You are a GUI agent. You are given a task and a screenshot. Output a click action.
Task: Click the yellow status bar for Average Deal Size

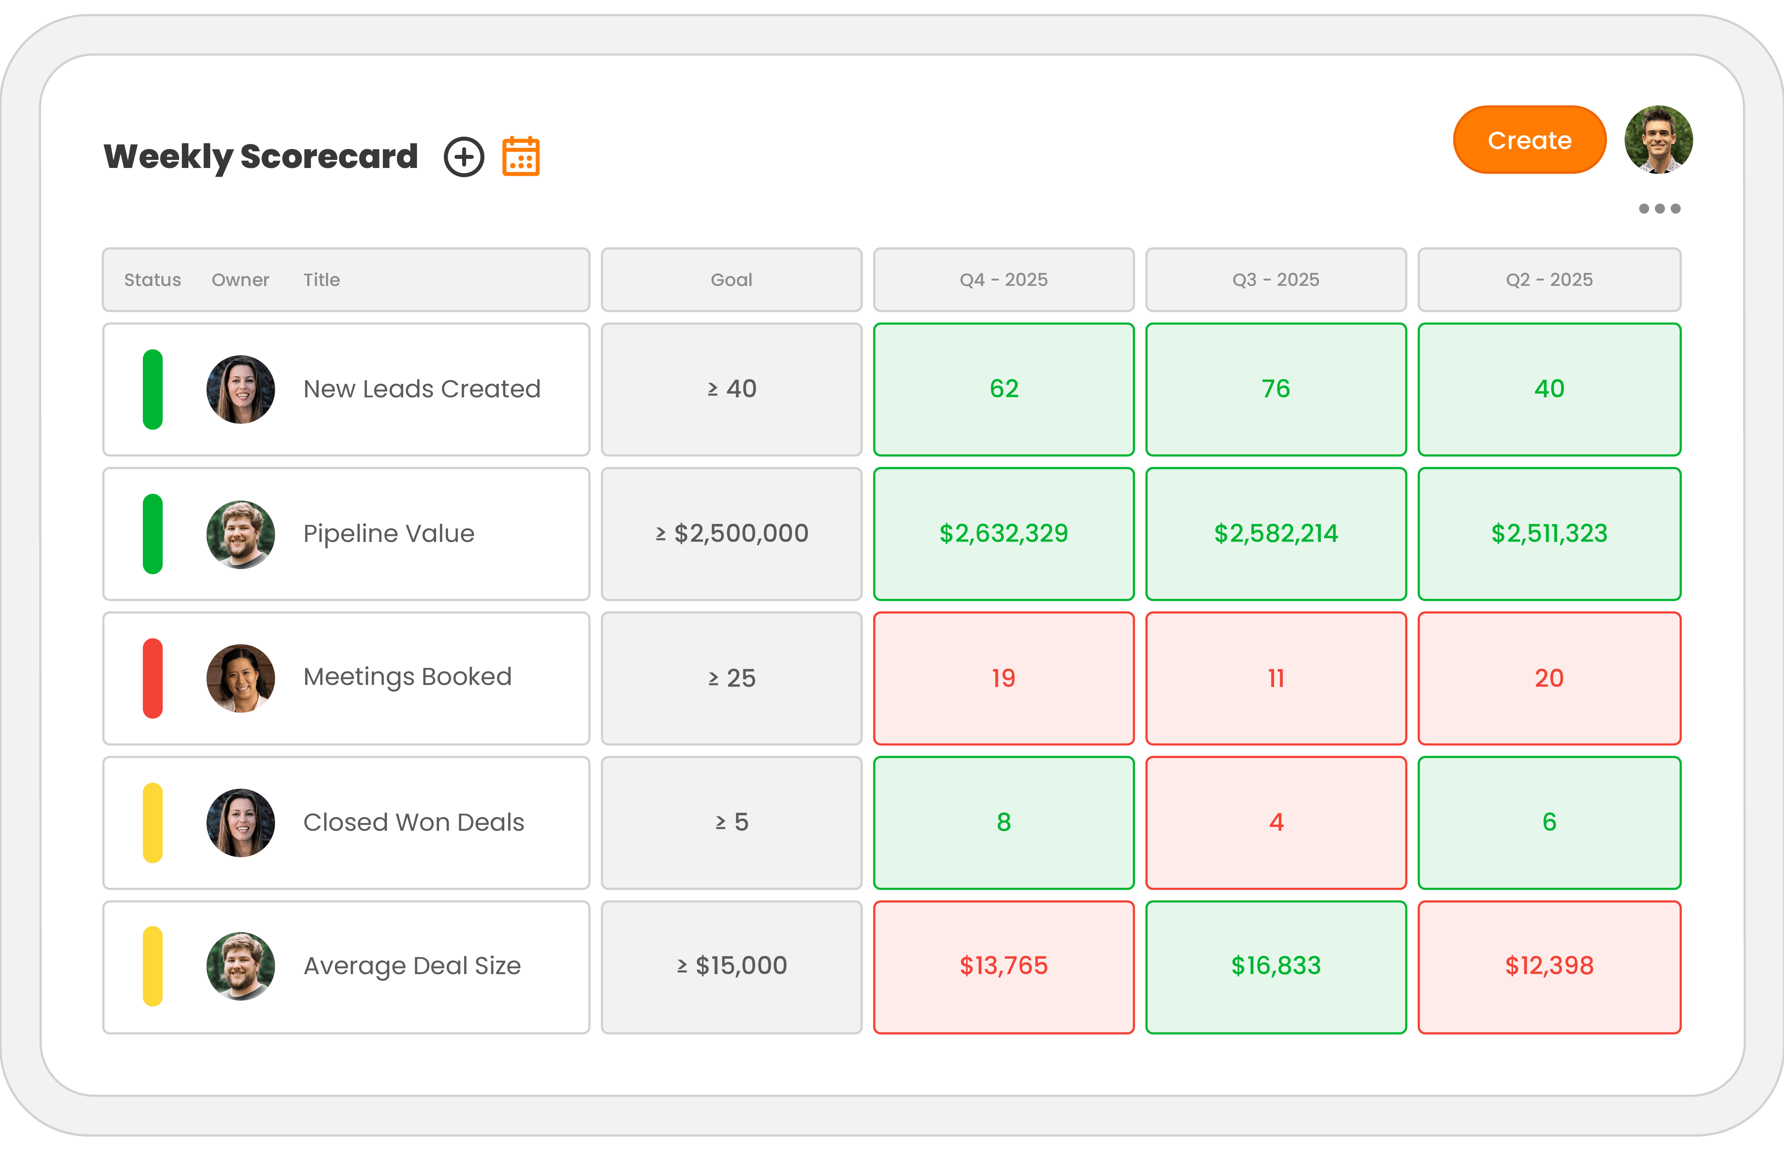153,966
